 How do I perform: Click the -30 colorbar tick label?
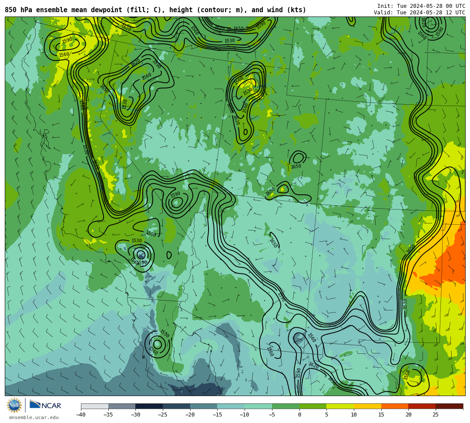click(x=135, y=415)
